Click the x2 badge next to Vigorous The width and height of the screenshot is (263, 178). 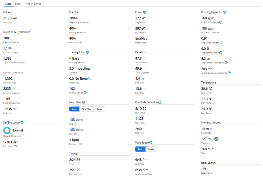click(x=217, y=139)
